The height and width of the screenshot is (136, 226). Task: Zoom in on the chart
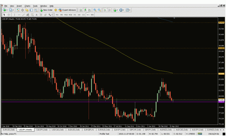click(95, 10)
